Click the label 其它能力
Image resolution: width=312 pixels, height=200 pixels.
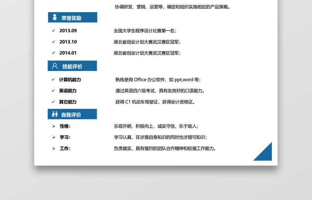coord(68,102)
